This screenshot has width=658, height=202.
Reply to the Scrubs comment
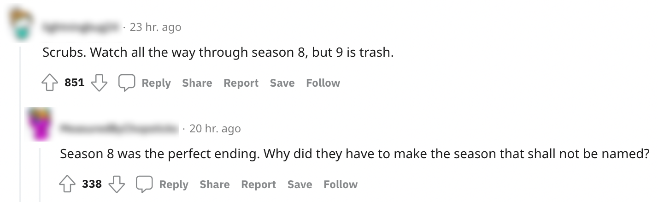click(x=156, y=83)
